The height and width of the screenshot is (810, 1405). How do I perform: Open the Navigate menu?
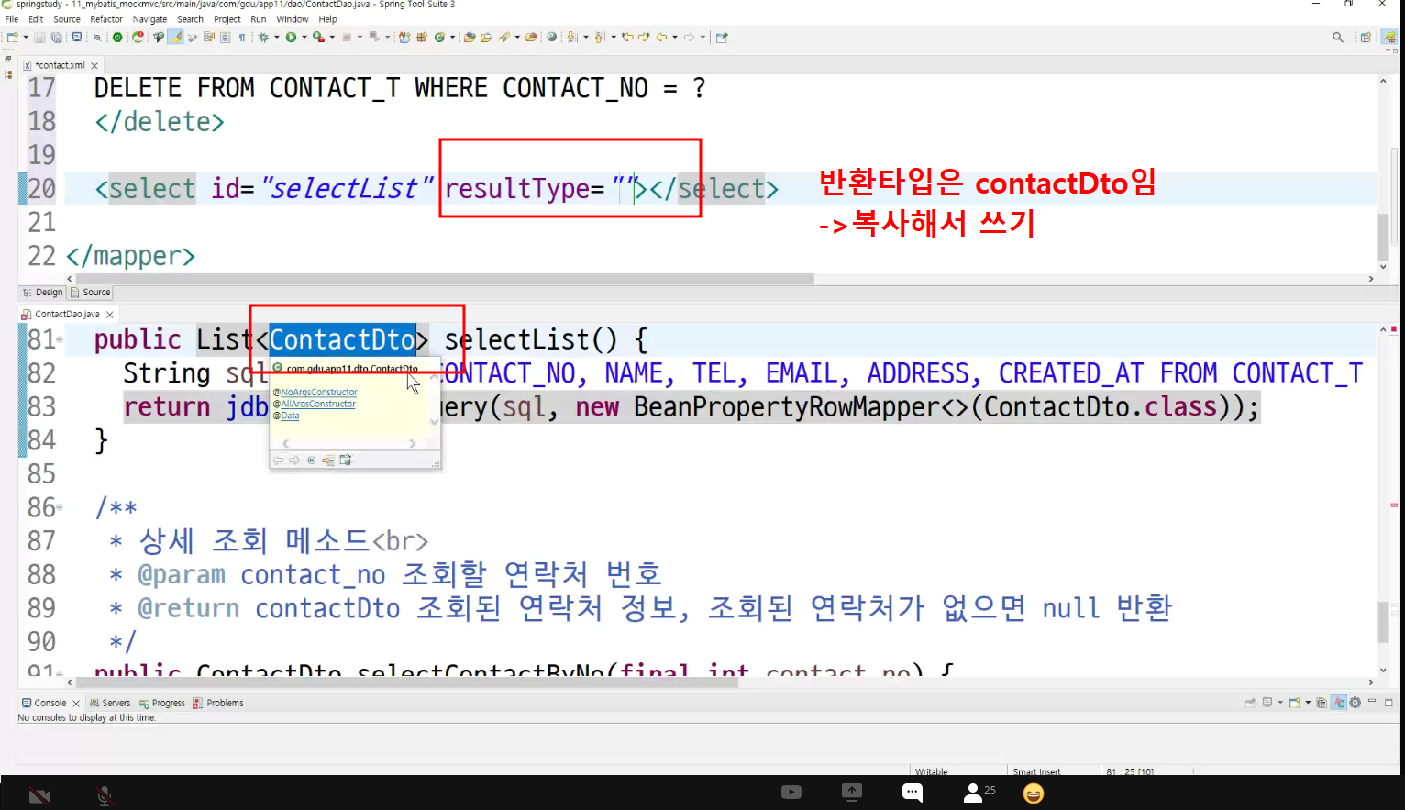click(x=149, y=19)
